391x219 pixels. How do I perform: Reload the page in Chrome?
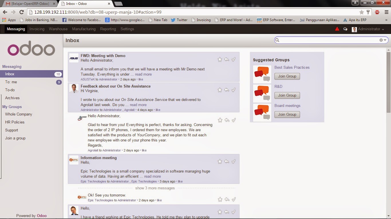coord(21,12)
